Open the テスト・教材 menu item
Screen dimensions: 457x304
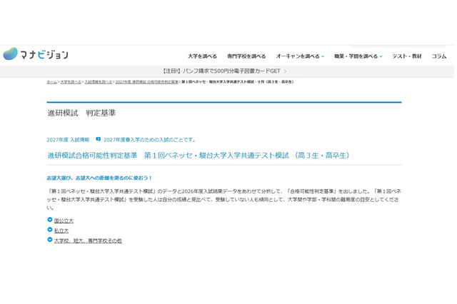coord(407,56)
